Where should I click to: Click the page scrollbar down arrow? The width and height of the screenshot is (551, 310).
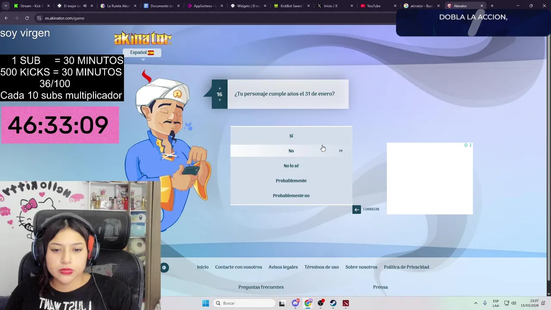click(548, 294)
